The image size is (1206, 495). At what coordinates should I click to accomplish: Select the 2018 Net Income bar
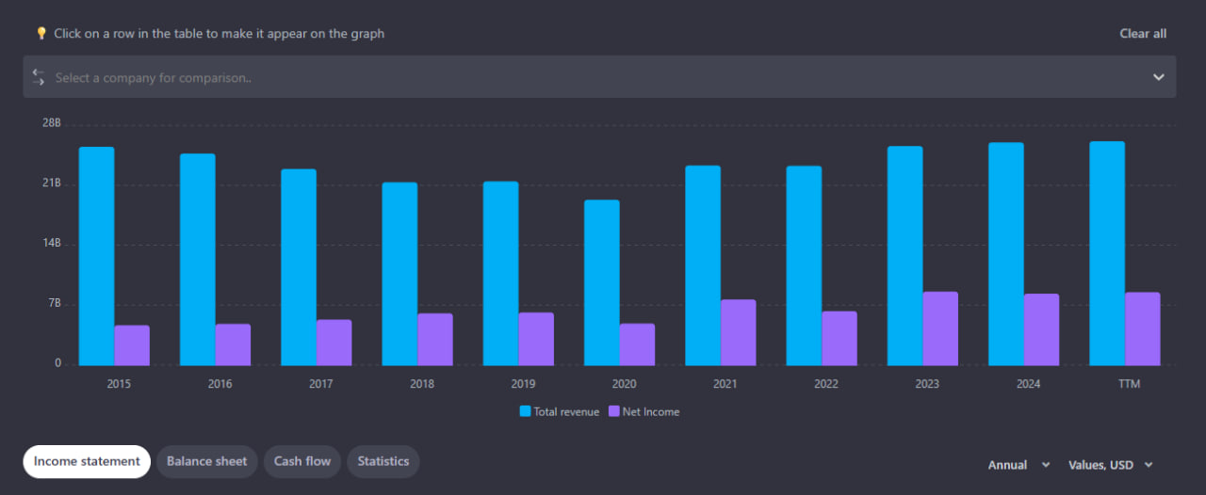tap(435, 339)
